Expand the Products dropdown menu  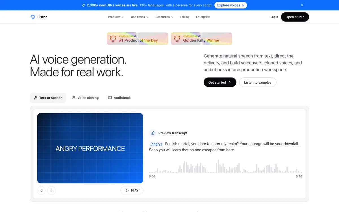click(116, 17)
